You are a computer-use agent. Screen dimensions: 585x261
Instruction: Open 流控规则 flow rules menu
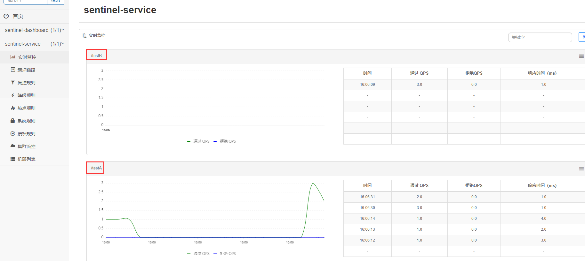[26, 83]
